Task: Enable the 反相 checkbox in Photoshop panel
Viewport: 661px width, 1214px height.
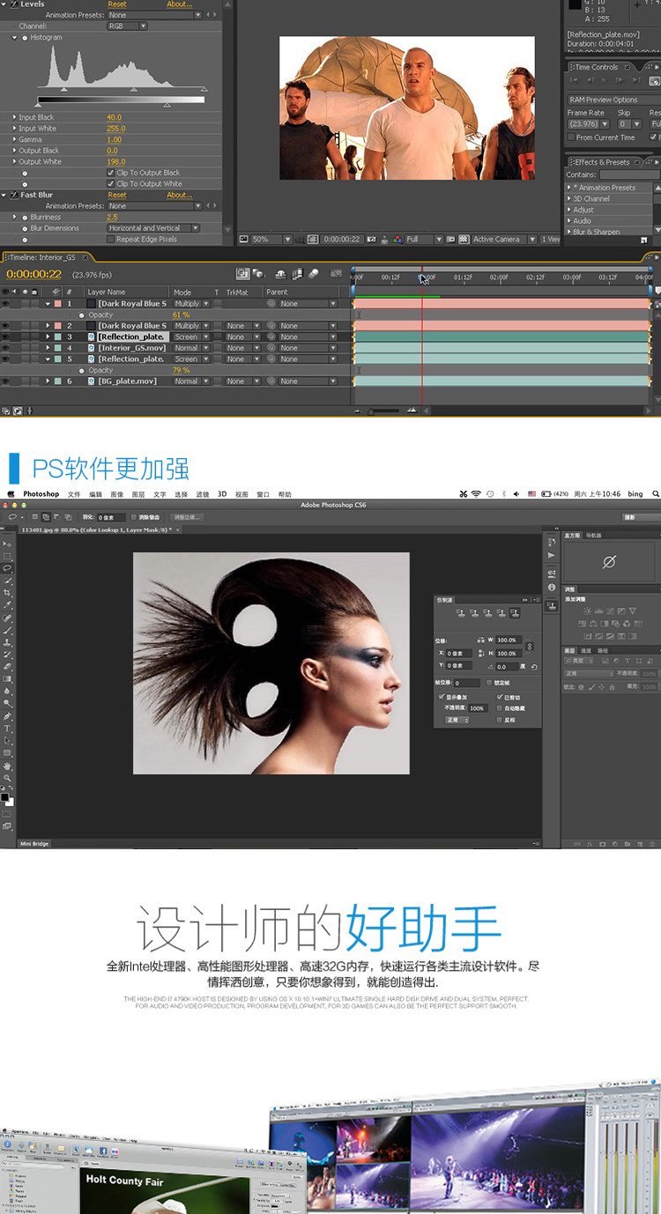Action: click(499, 720)
